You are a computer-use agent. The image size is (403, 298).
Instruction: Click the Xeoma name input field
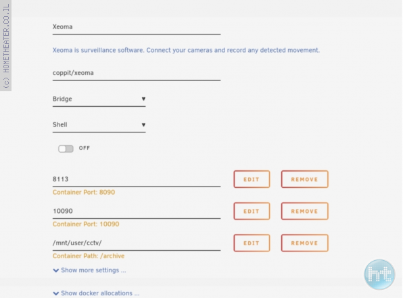coord(137,27)
